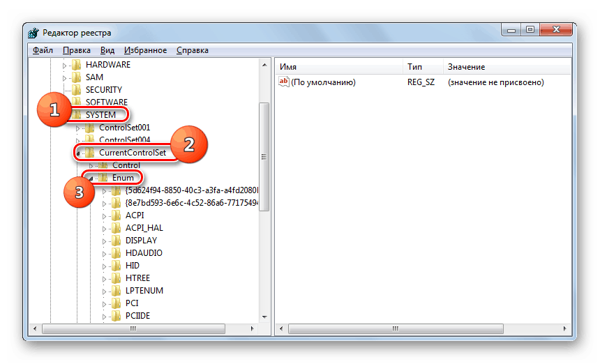This screenshot has width=600, height=364.
Task: Select the PCIIDE key label
Action: click(137, 316)
